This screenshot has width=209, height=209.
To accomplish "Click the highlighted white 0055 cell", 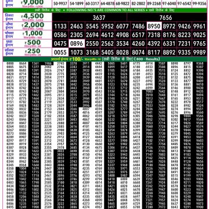I will click(60, 52).
